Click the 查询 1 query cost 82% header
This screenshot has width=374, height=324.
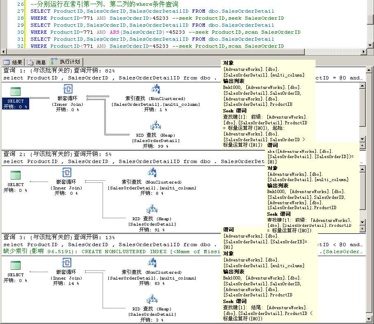[59, 70]
